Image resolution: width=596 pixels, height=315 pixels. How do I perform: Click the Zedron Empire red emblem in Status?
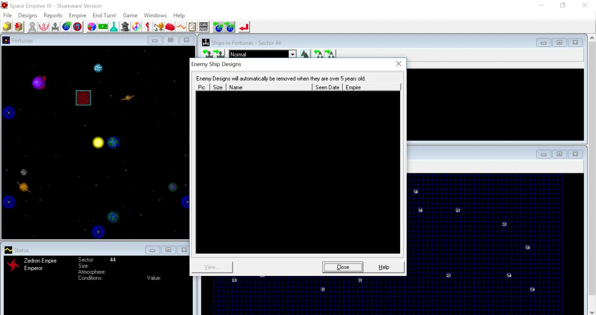[13, 265]
